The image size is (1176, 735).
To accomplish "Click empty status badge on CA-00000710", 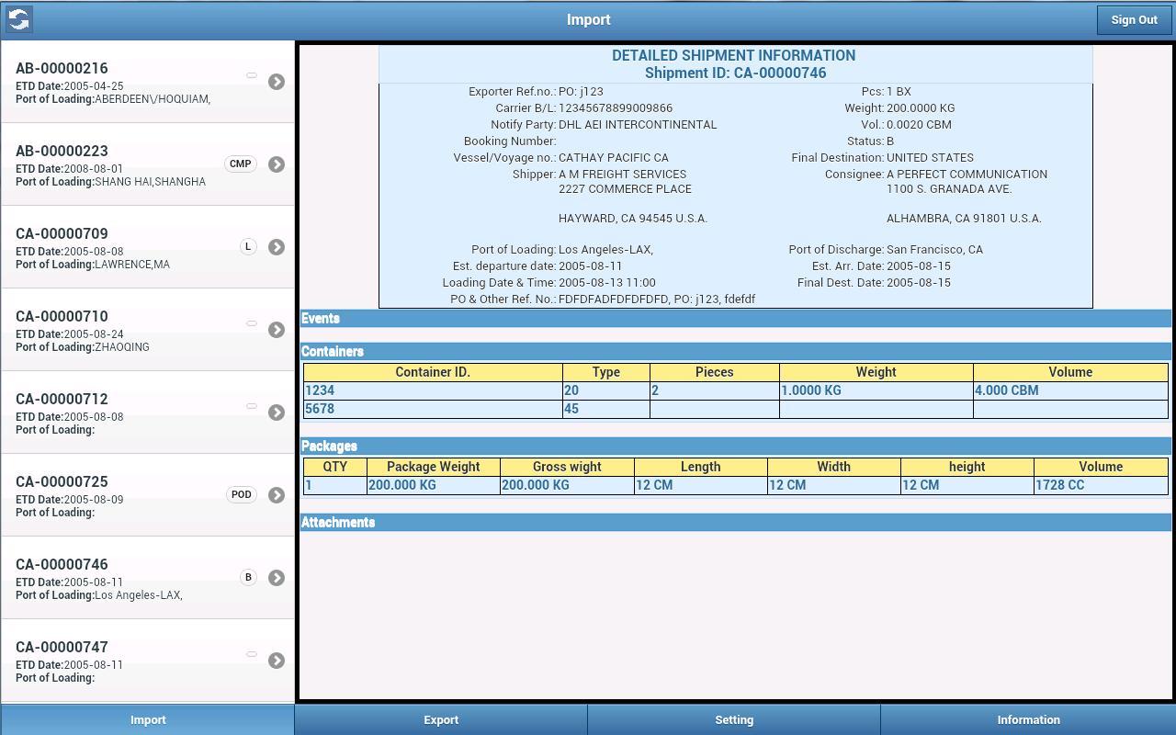I will click(252, 323).
